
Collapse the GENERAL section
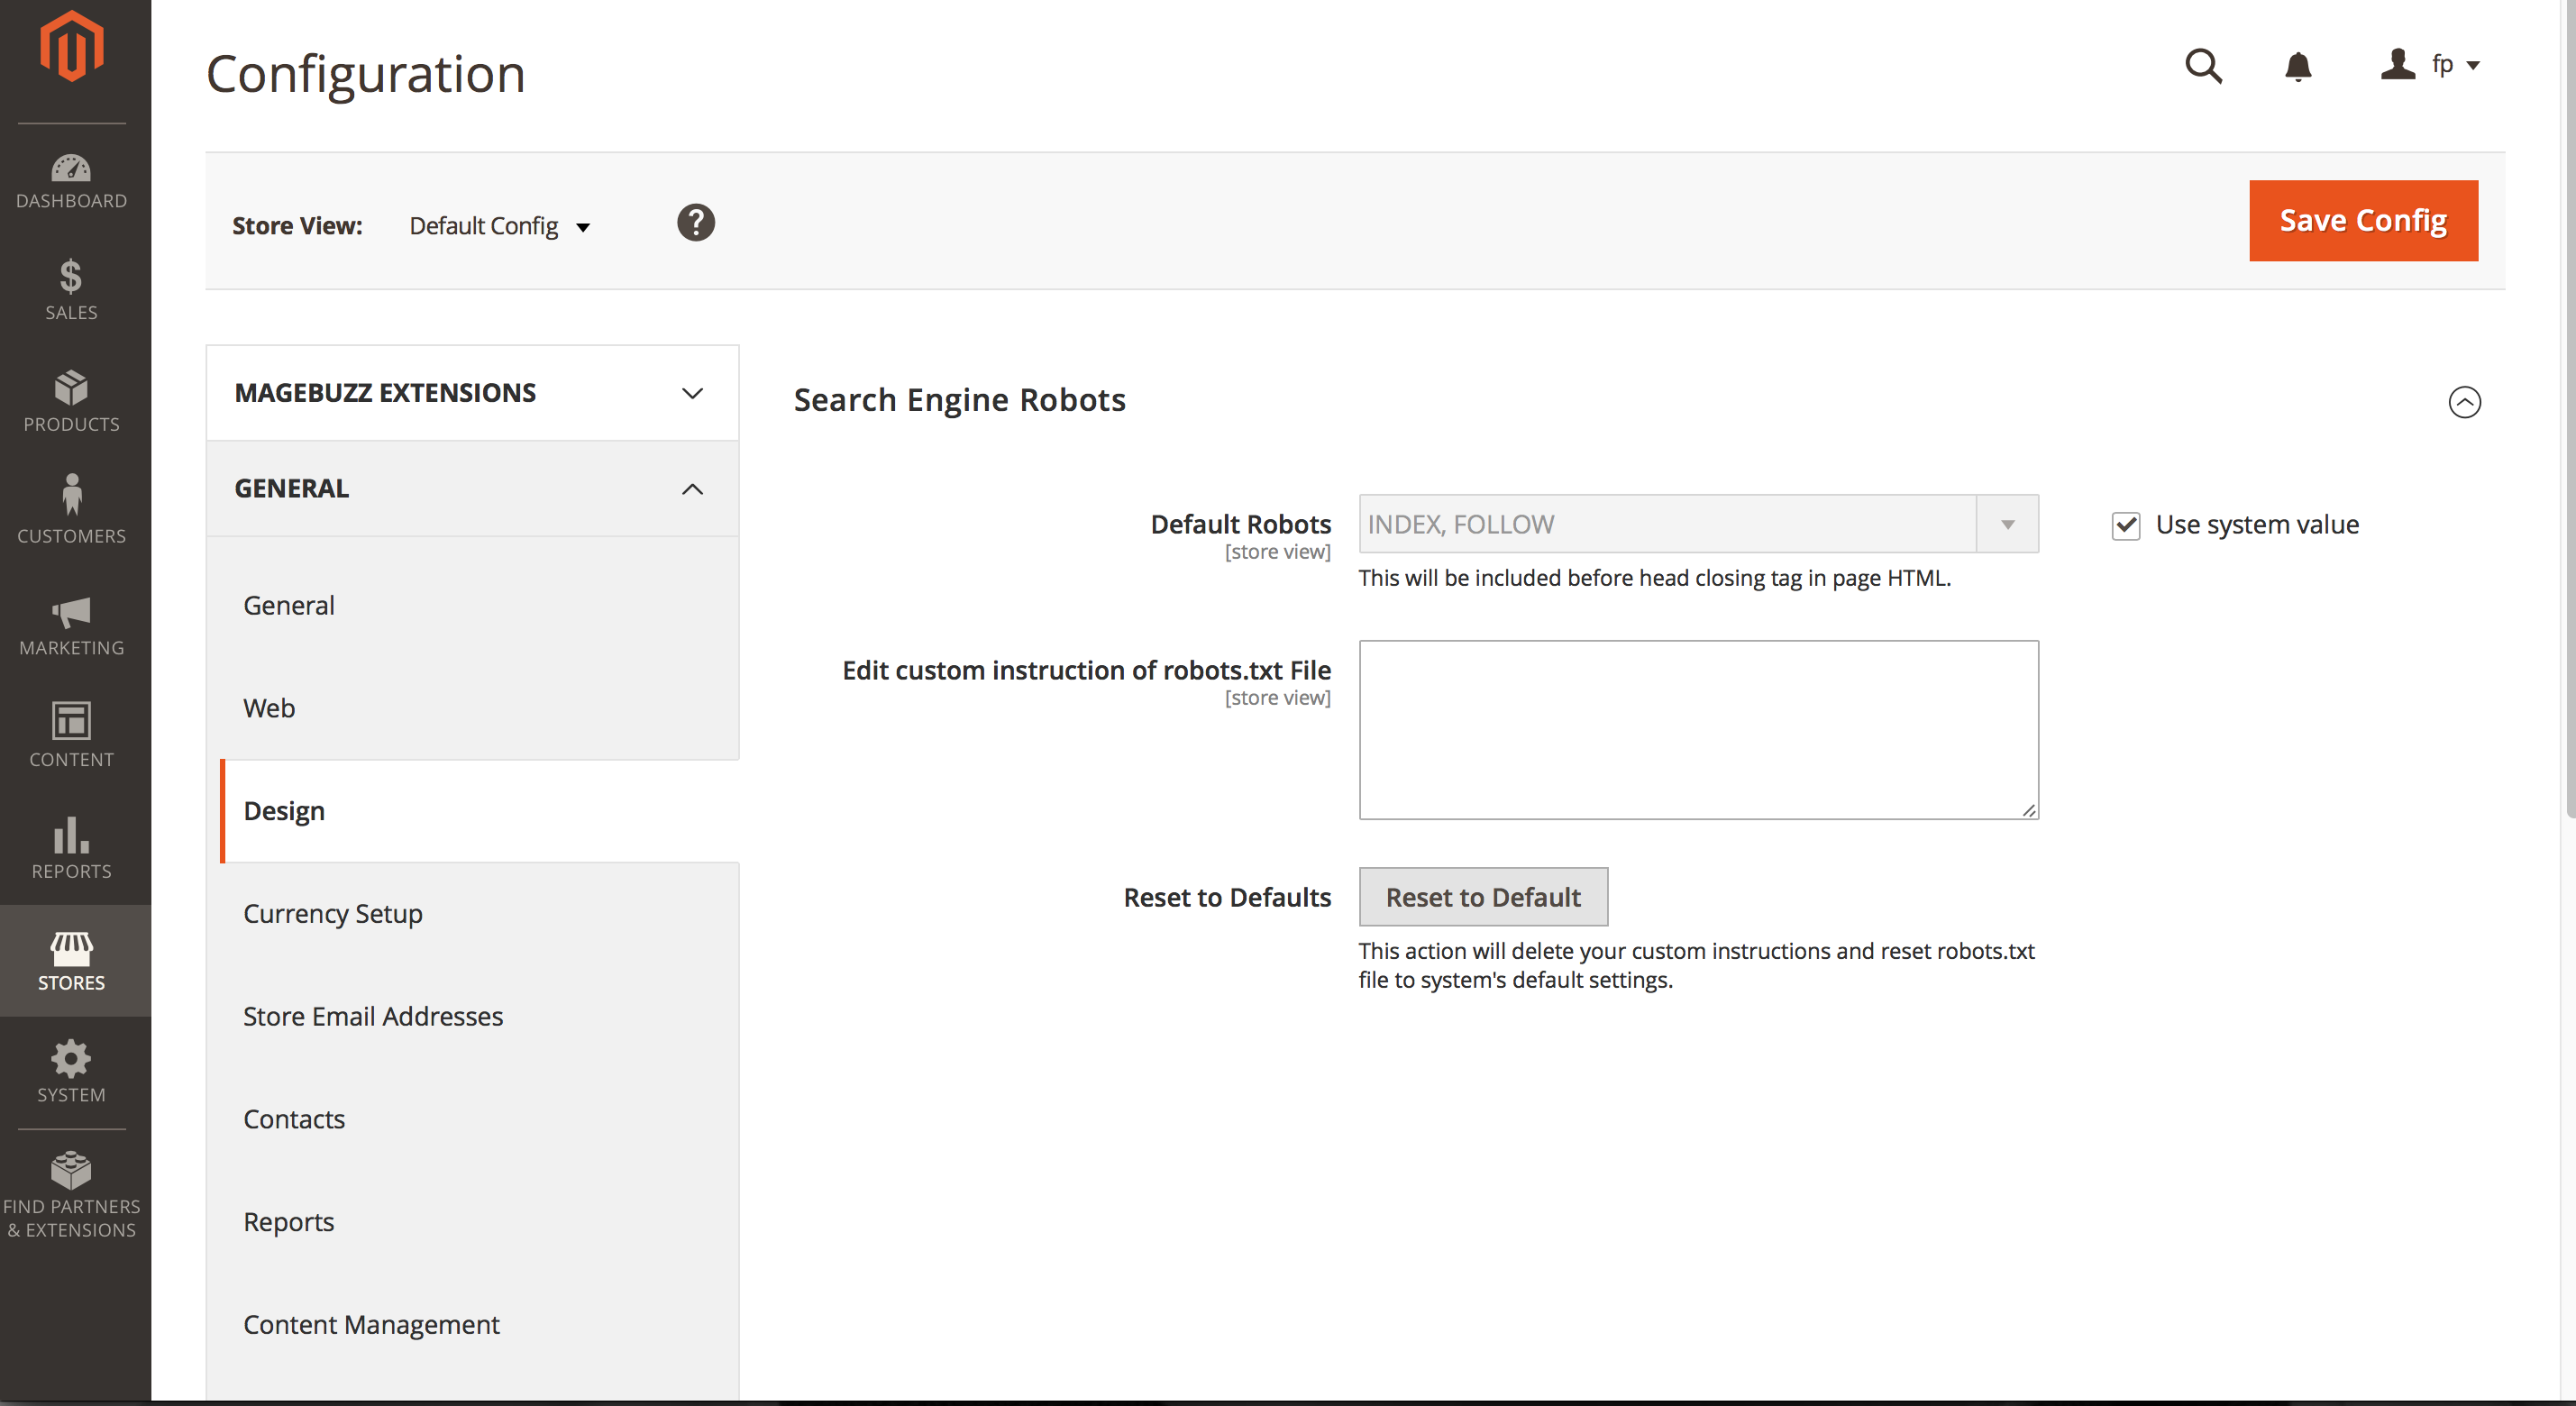point(691,489)
